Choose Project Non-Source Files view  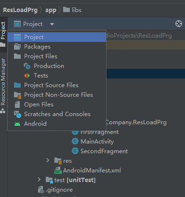(57, 95)
